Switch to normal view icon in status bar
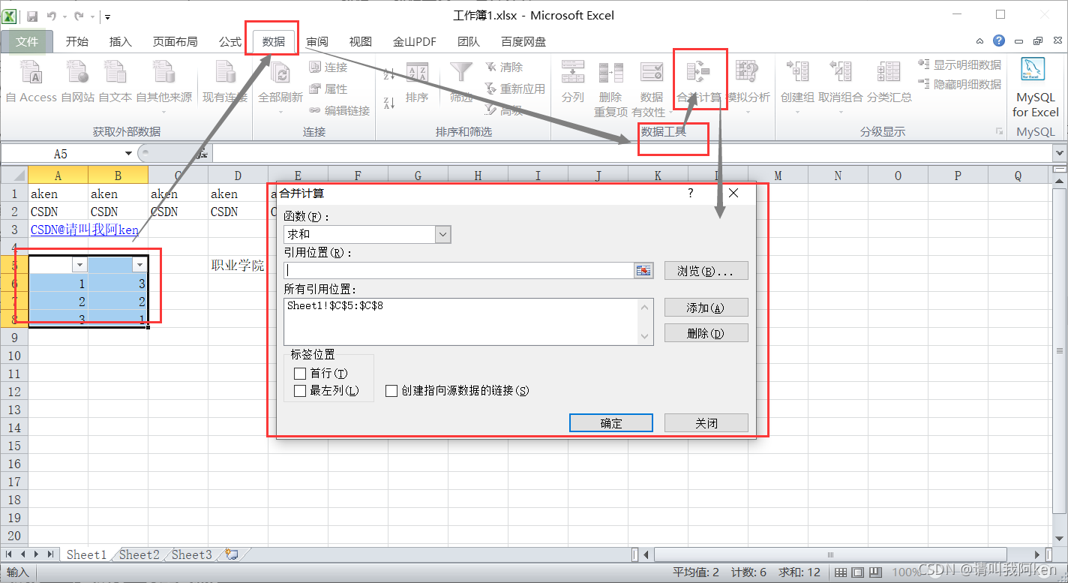The height and width of the screenshot is (583, 1068). (842, 572)
